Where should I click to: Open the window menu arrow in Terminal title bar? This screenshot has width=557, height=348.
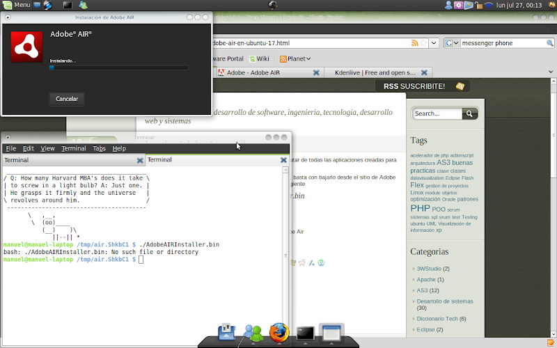click(8, 137)
